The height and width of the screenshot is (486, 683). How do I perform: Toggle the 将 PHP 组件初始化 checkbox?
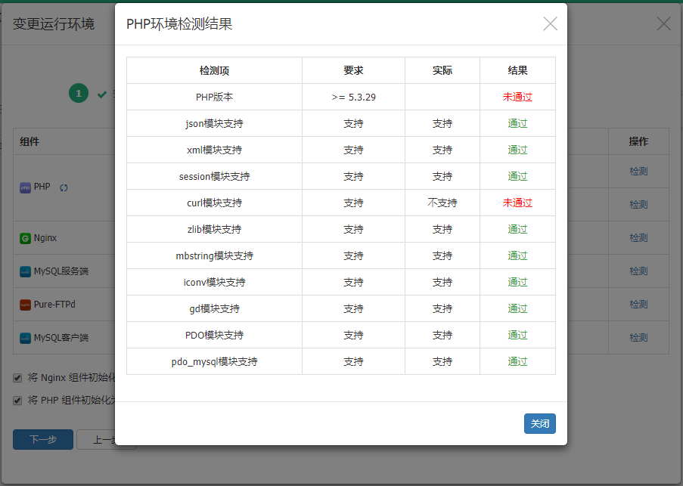tap(17, 401)
